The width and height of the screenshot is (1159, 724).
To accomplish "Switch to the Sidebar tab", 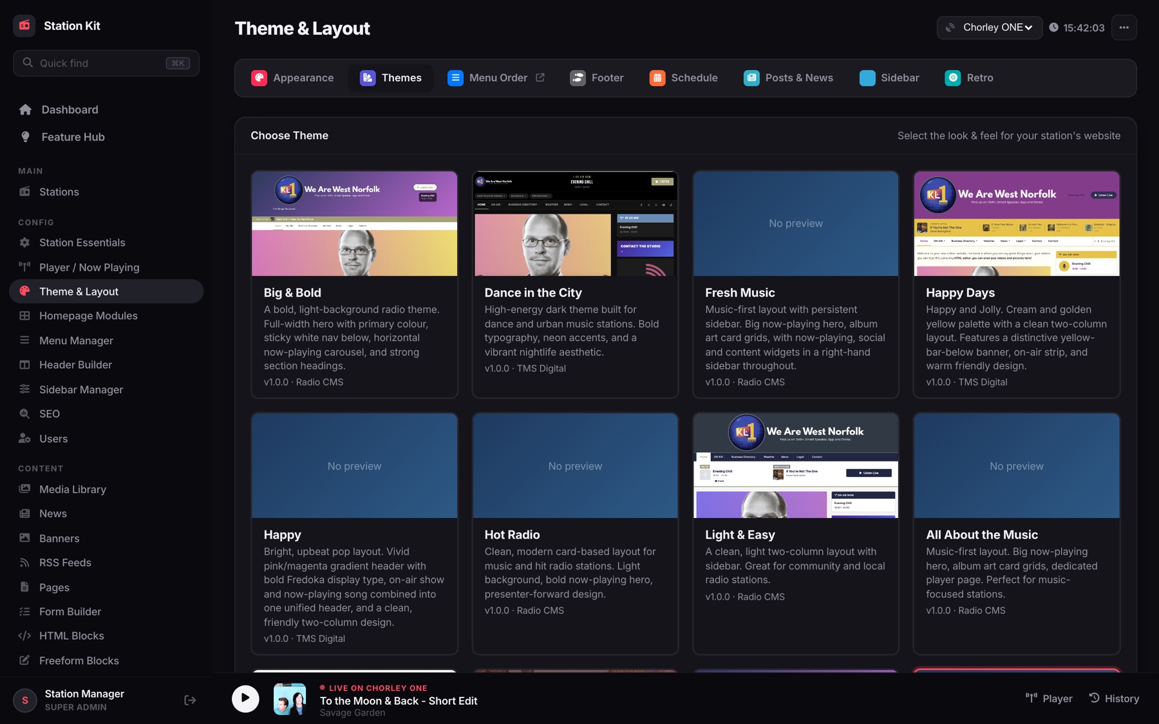I will (x=889, y=78).
